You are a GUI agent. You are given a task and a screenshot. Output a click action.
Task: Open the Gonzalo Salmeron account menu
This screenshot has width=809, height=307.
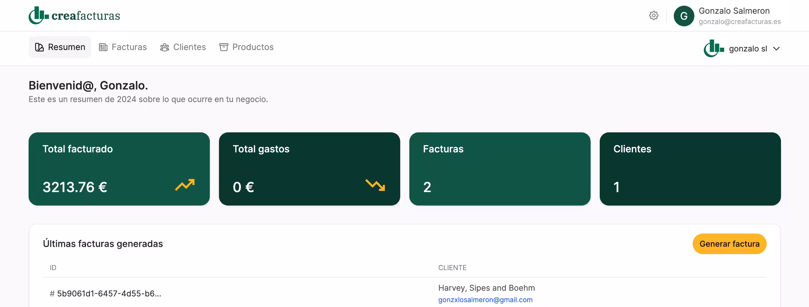[x=734, y=16]
